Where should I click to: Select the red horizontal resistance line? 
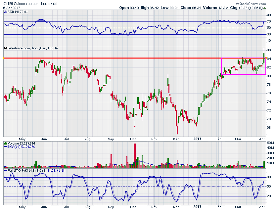point(99,58)
